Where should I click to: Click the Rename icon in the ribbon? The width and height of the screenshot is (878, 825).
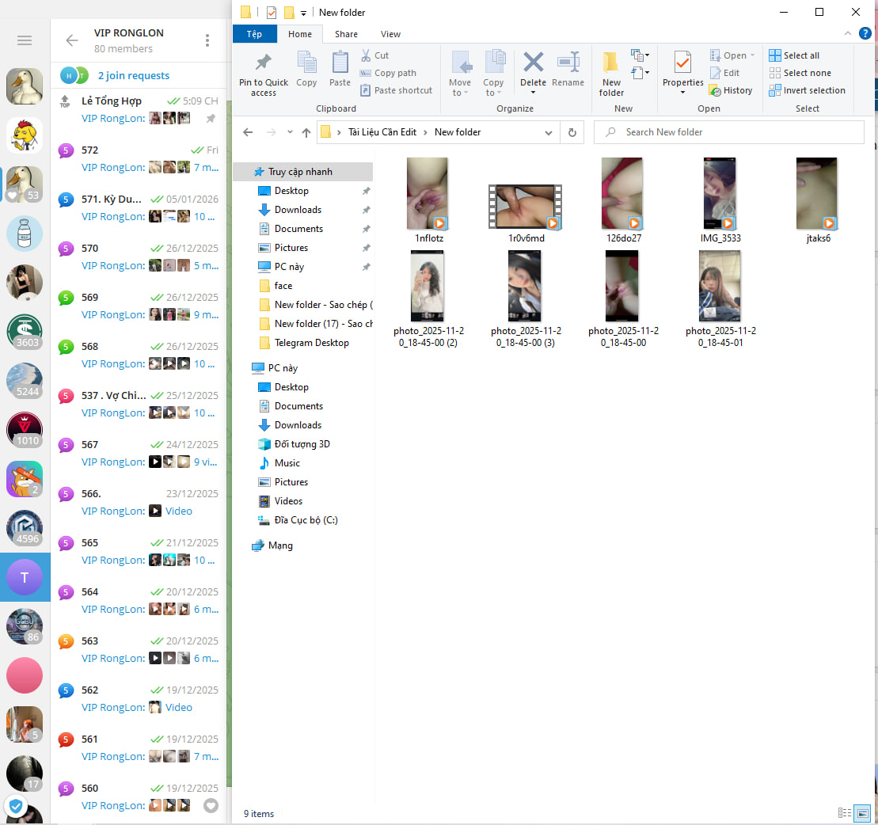[568, 63]
